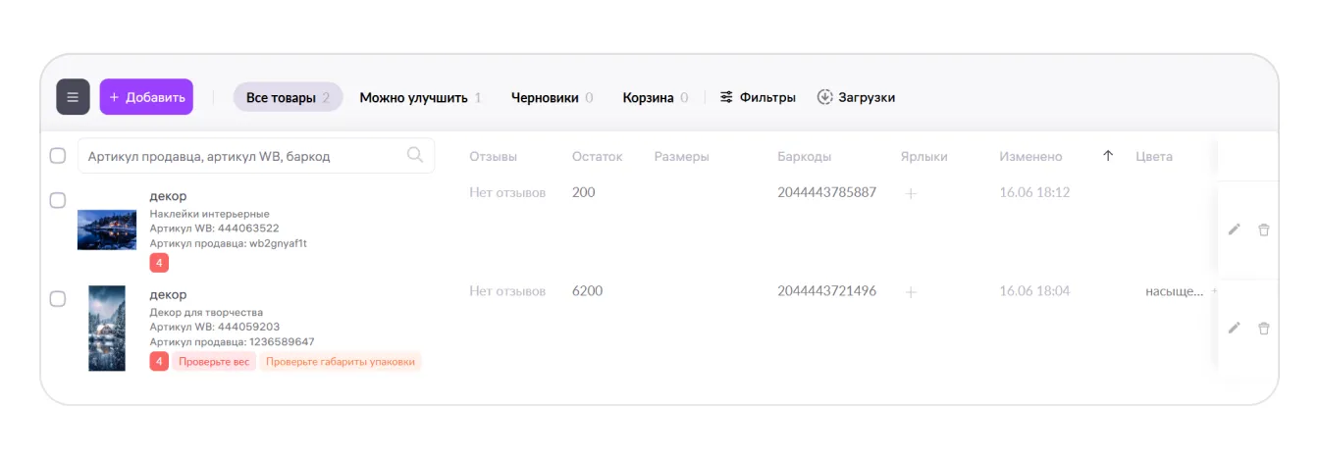Click the Добавить button
This screenshot has height=459, width=1319.
click(x=146, y=97)
